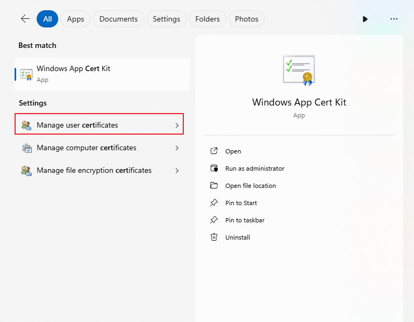Open Manage user certificates
414x322 pixels.
pyautogui.click(x=99, y=125)
